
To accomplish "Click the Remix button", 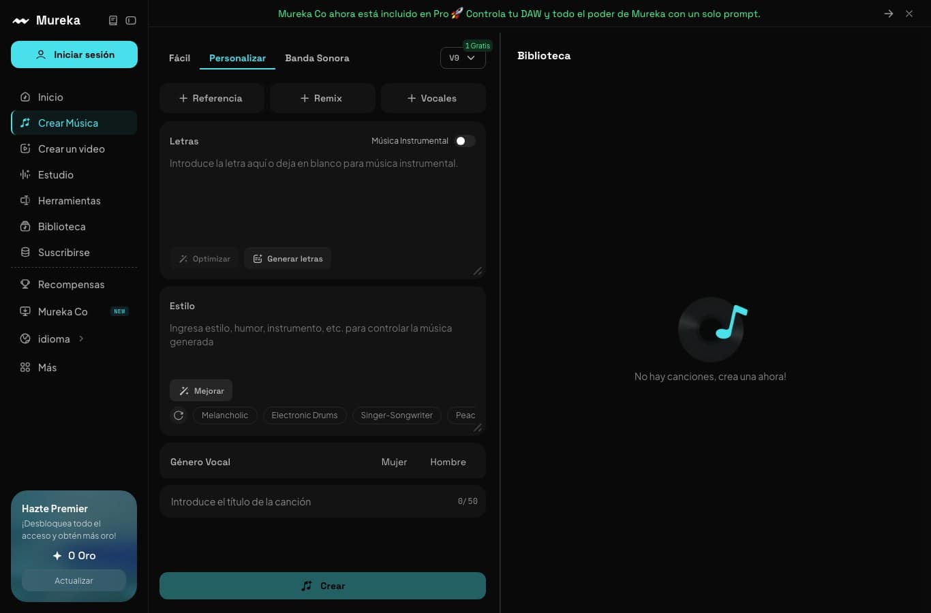I will [322, 98].
